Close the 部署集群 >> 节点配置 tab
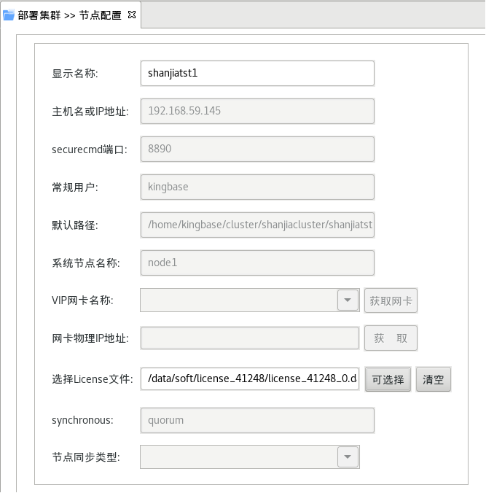The image size is (486, 493). (132, 15)
